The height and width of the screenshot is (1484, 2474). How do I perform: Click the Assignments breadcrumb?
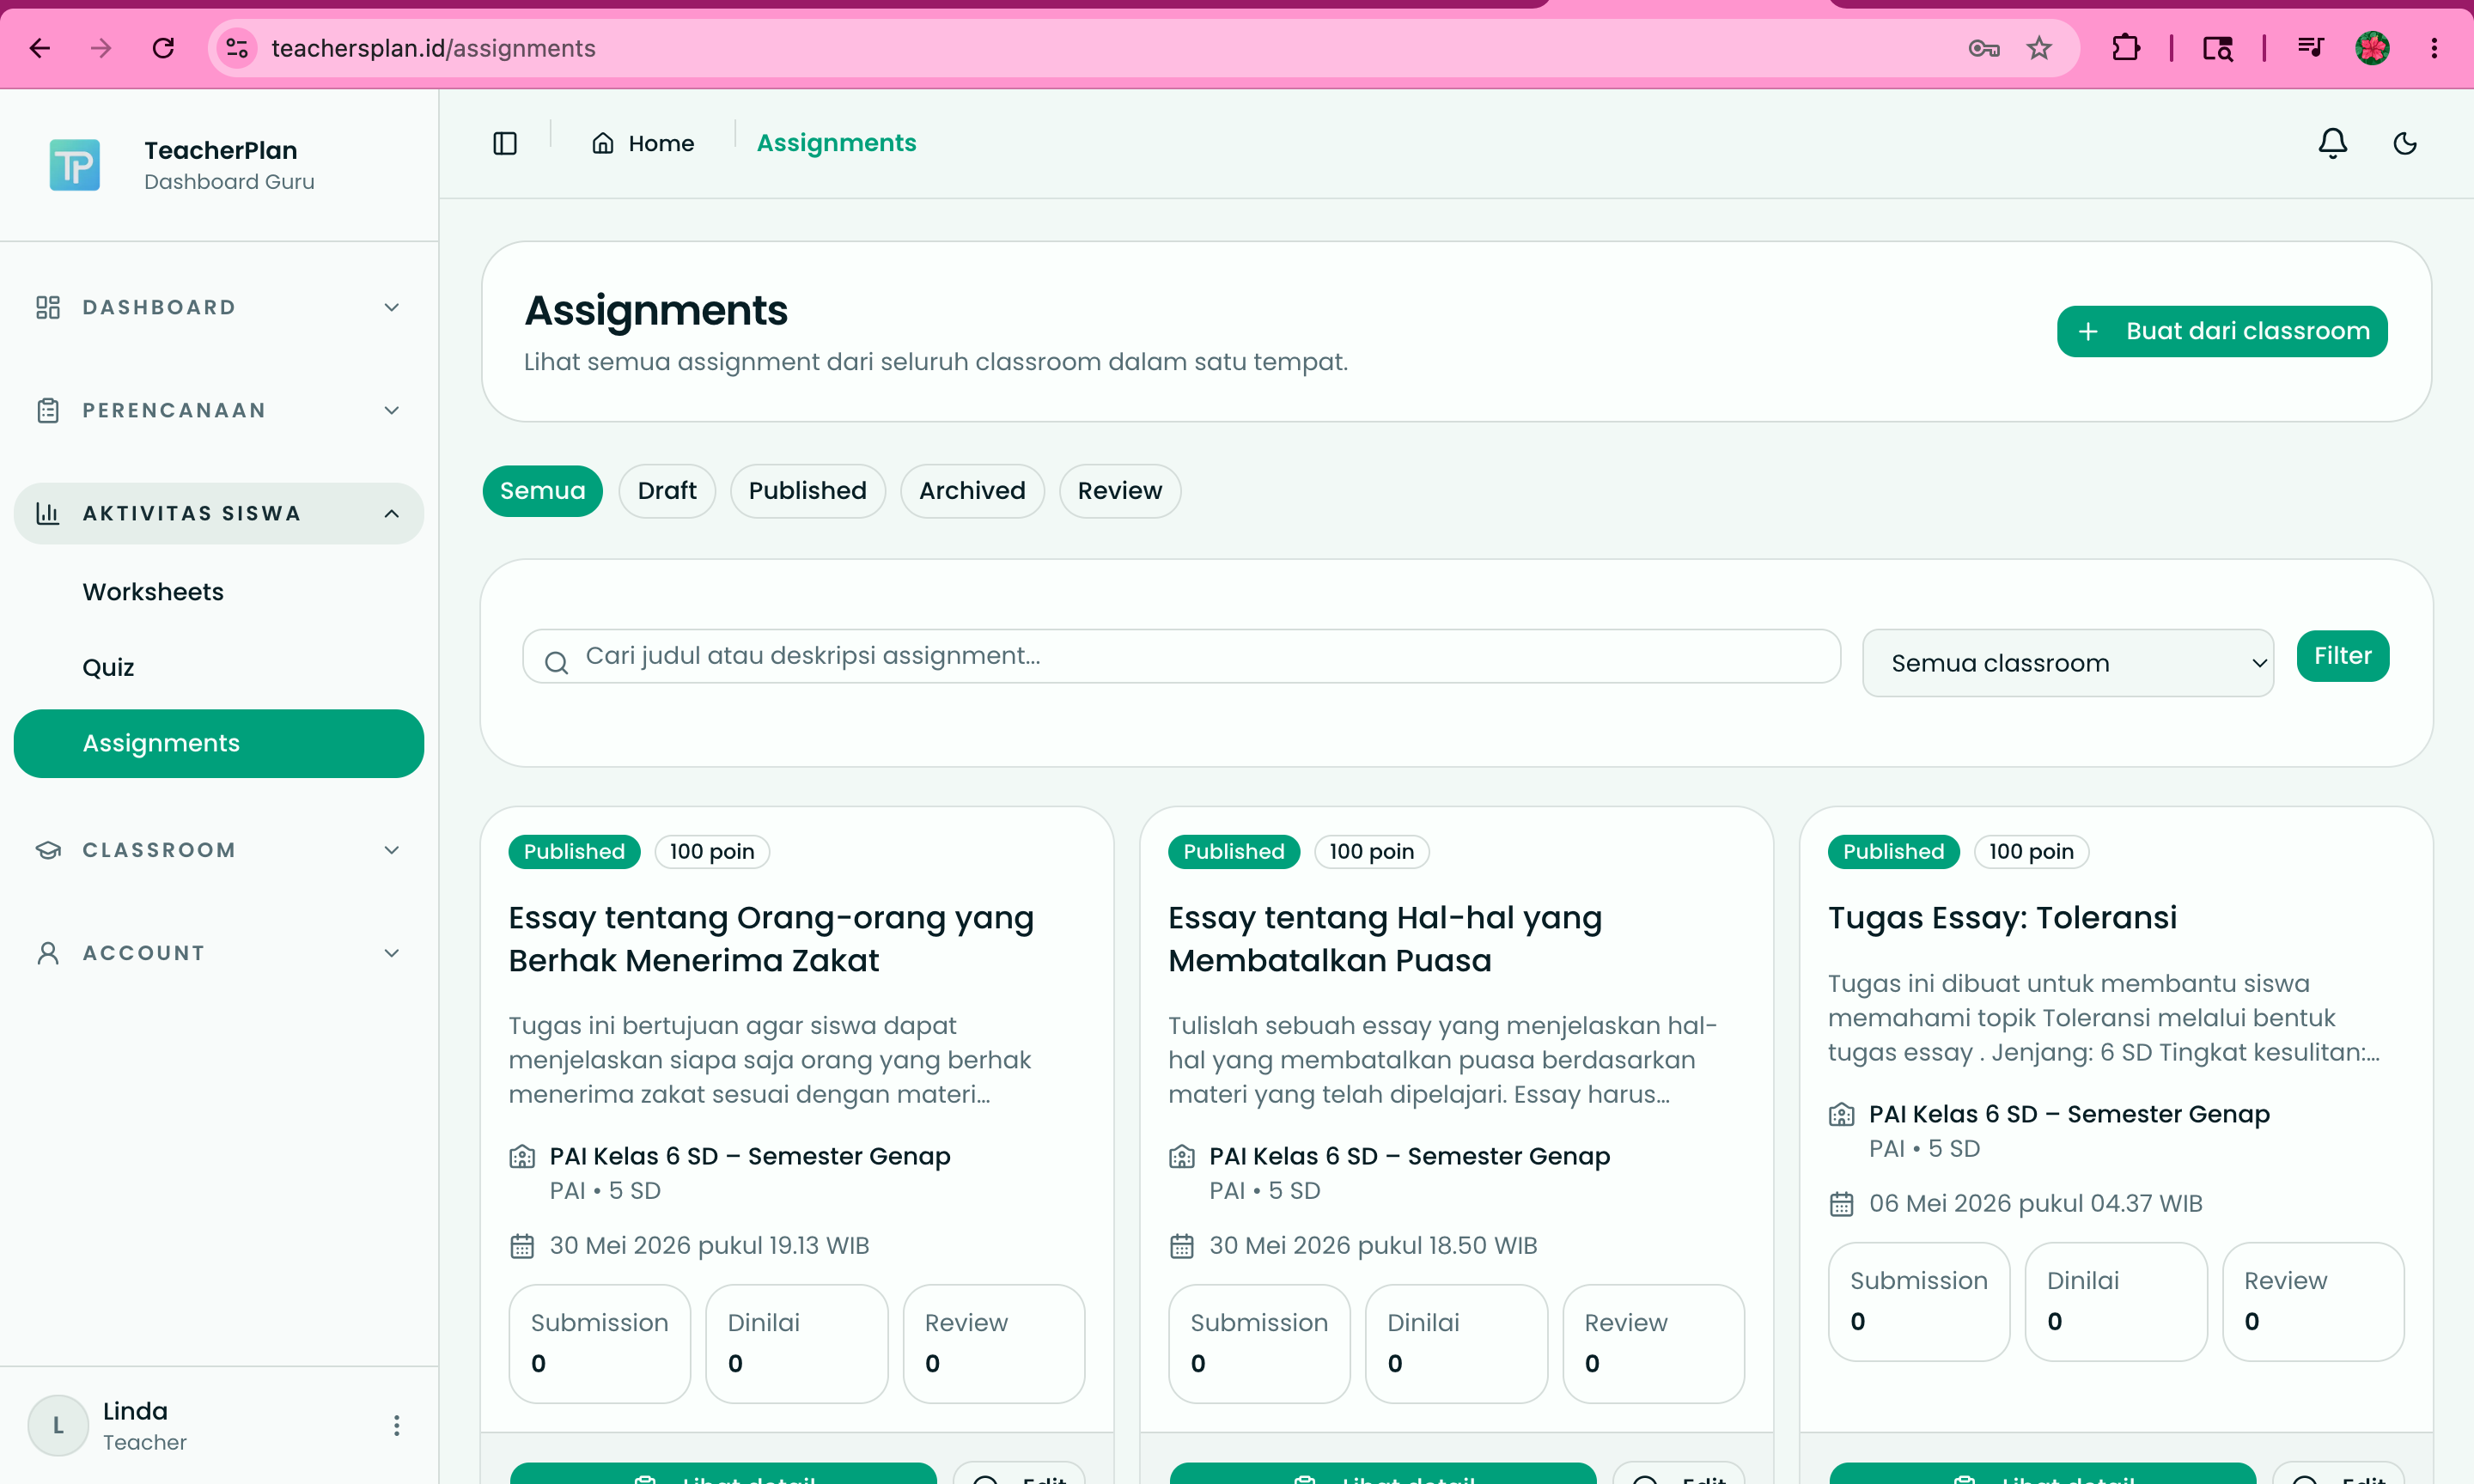(x=836, y=143)
